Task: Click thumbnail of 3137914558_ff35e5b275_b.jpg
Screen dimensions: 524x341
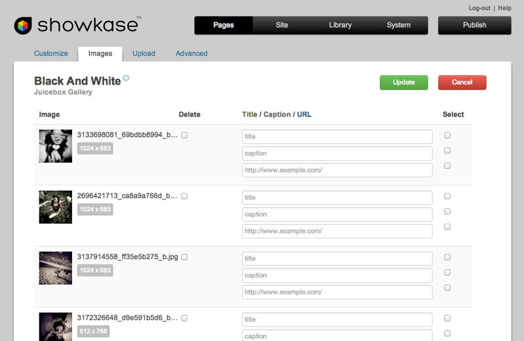Action: pos(56,268)
